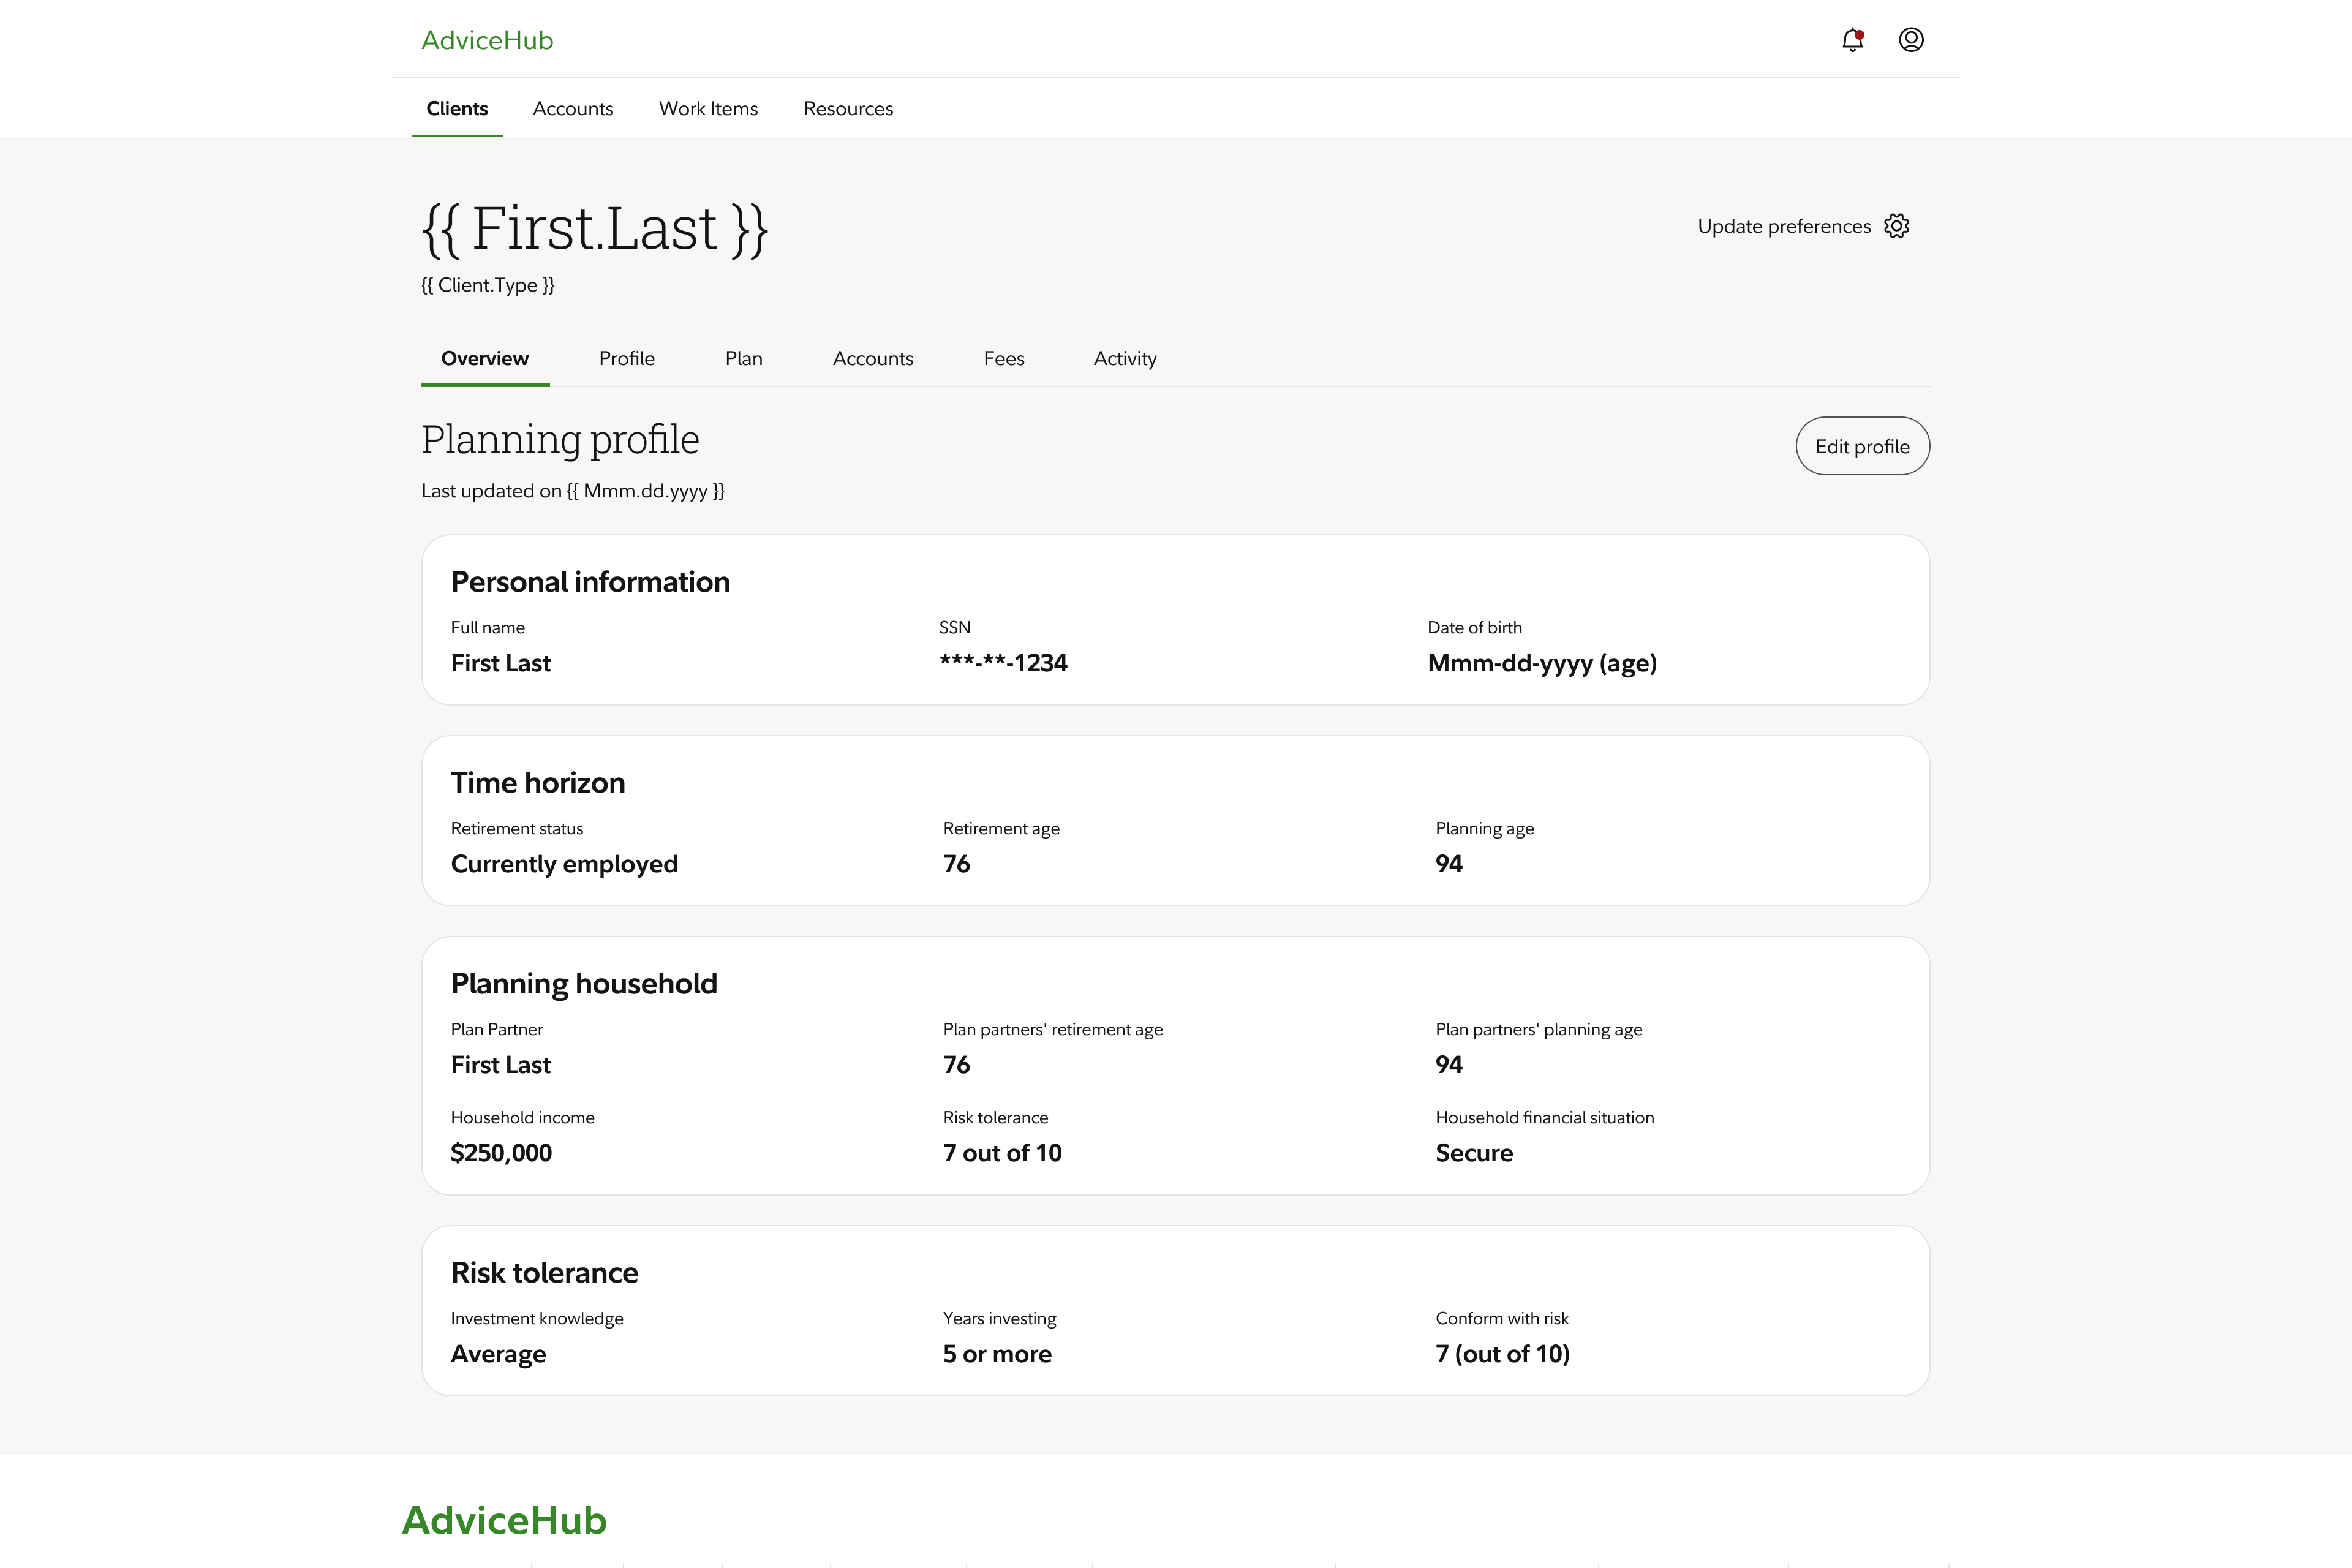Select the Years investing value 5 or more
2352x1568 pixels.
click(997, 1354)
